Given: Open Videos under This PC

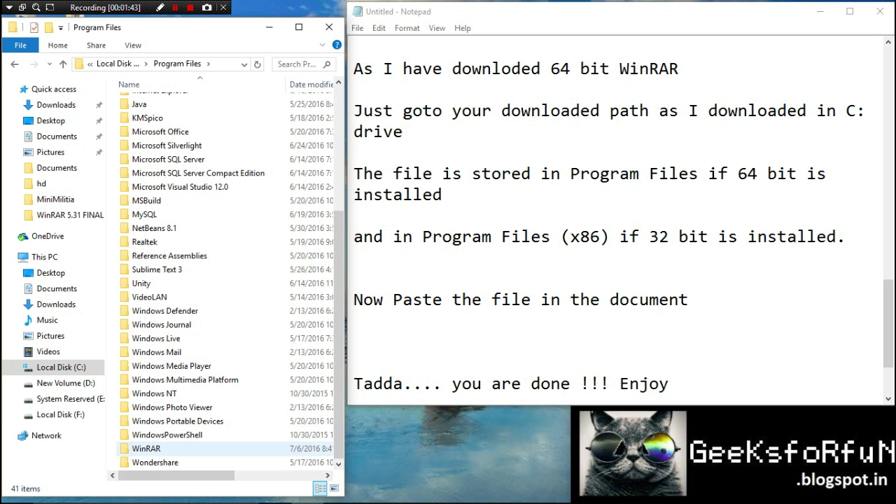Looking at the screenshot, I should [48, 351].
